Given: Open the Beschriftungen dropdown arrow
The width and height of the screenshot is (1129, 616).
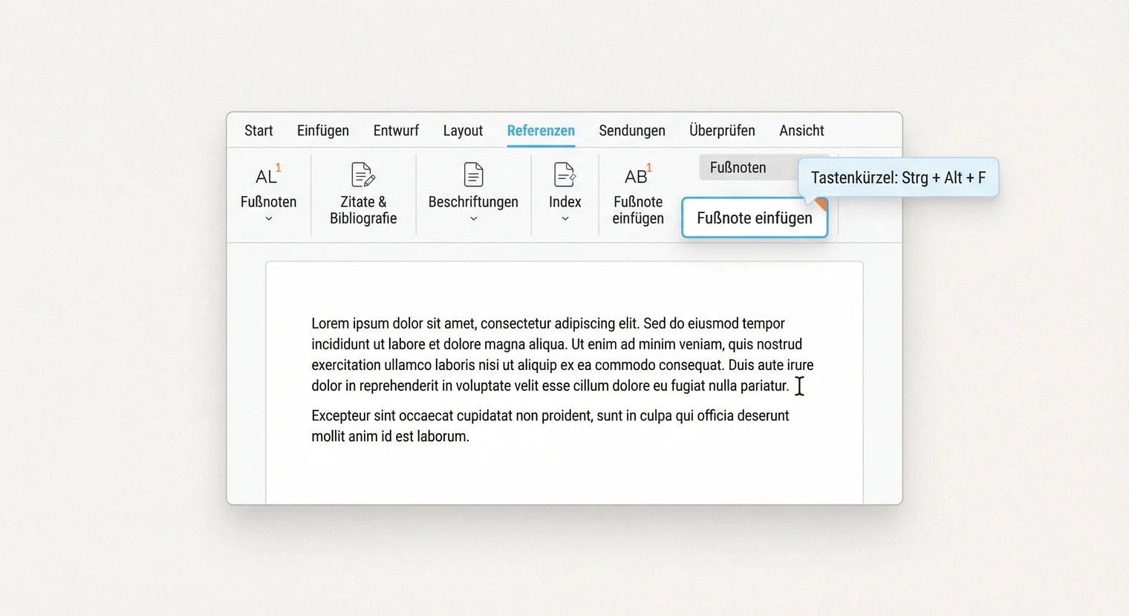Looking at the screenshot, I should [x=473, y=219].
